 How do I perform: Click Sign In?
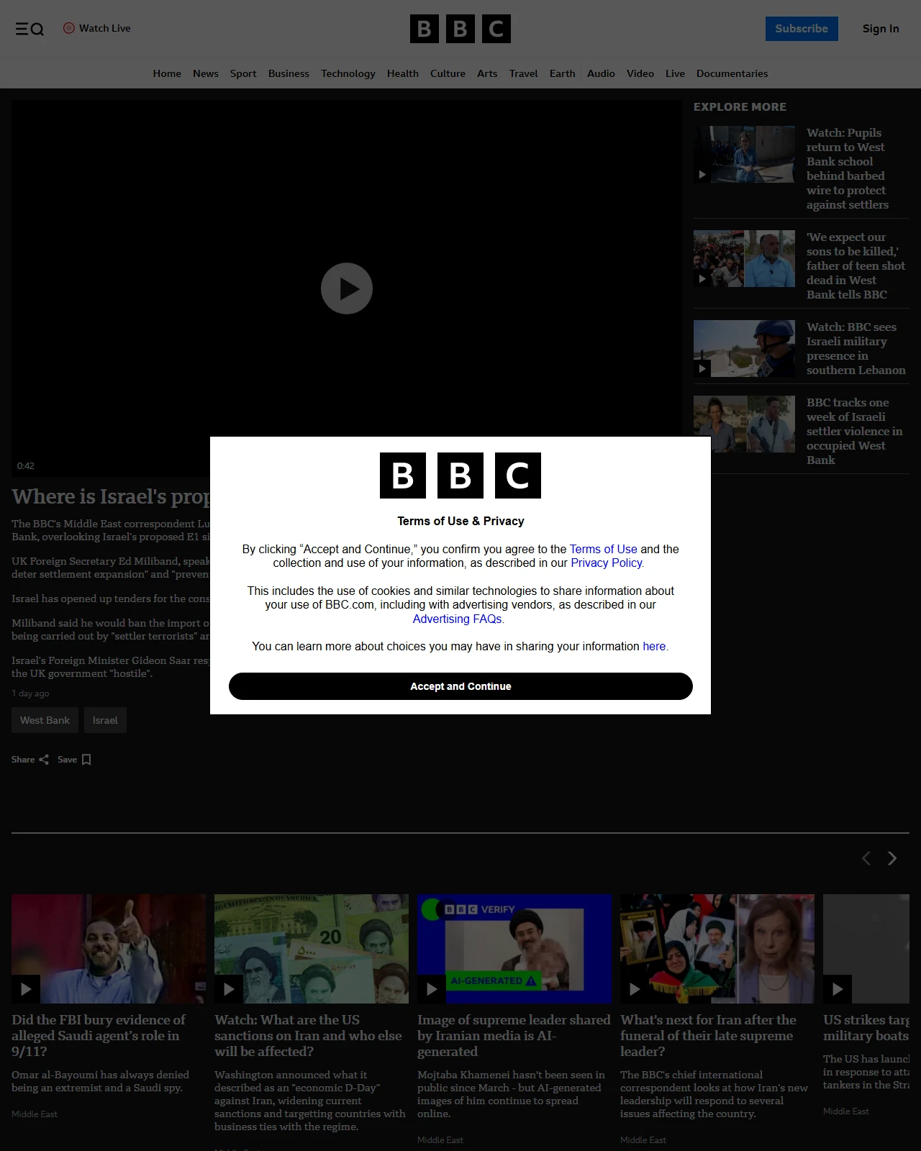[881, 29]
